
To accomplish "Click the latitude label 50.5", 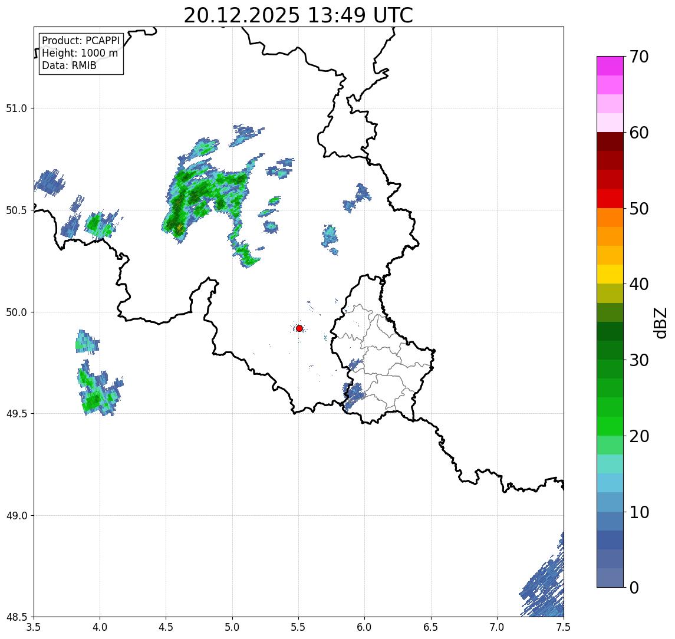I will pyautogui.click(x=16, y=210).
